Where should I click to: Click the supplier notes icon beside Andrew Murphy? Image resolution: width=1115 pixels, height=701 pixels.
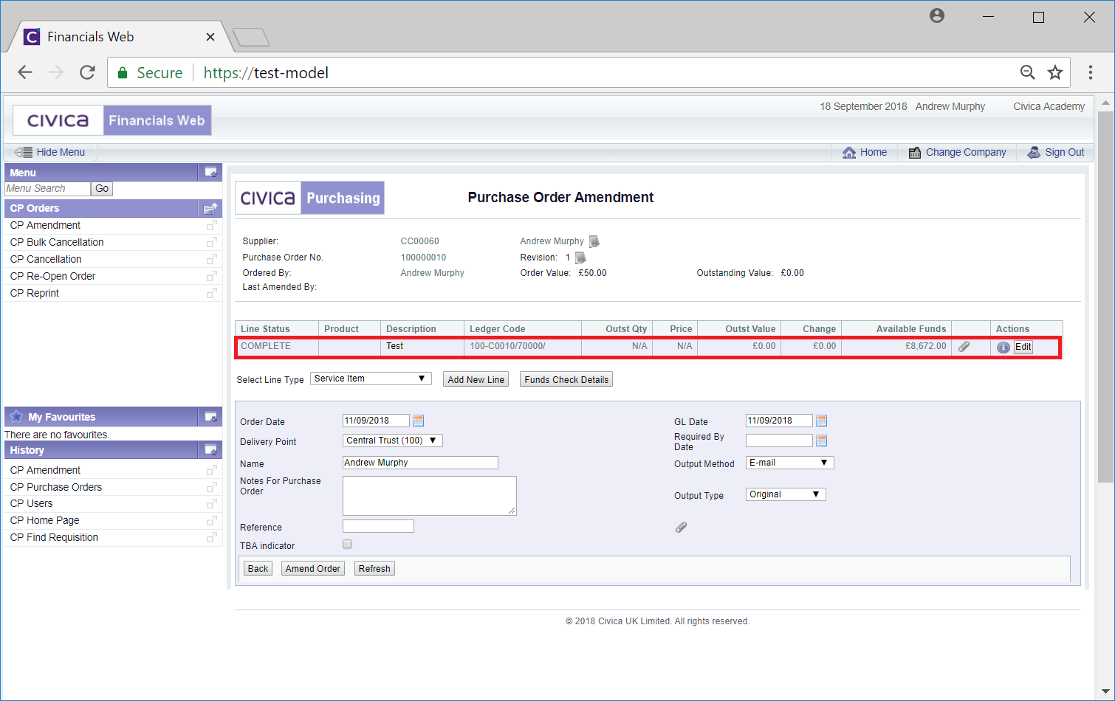pos(594,241)
